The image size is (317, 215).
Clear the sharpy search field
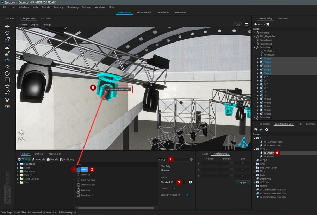(192, 159)
